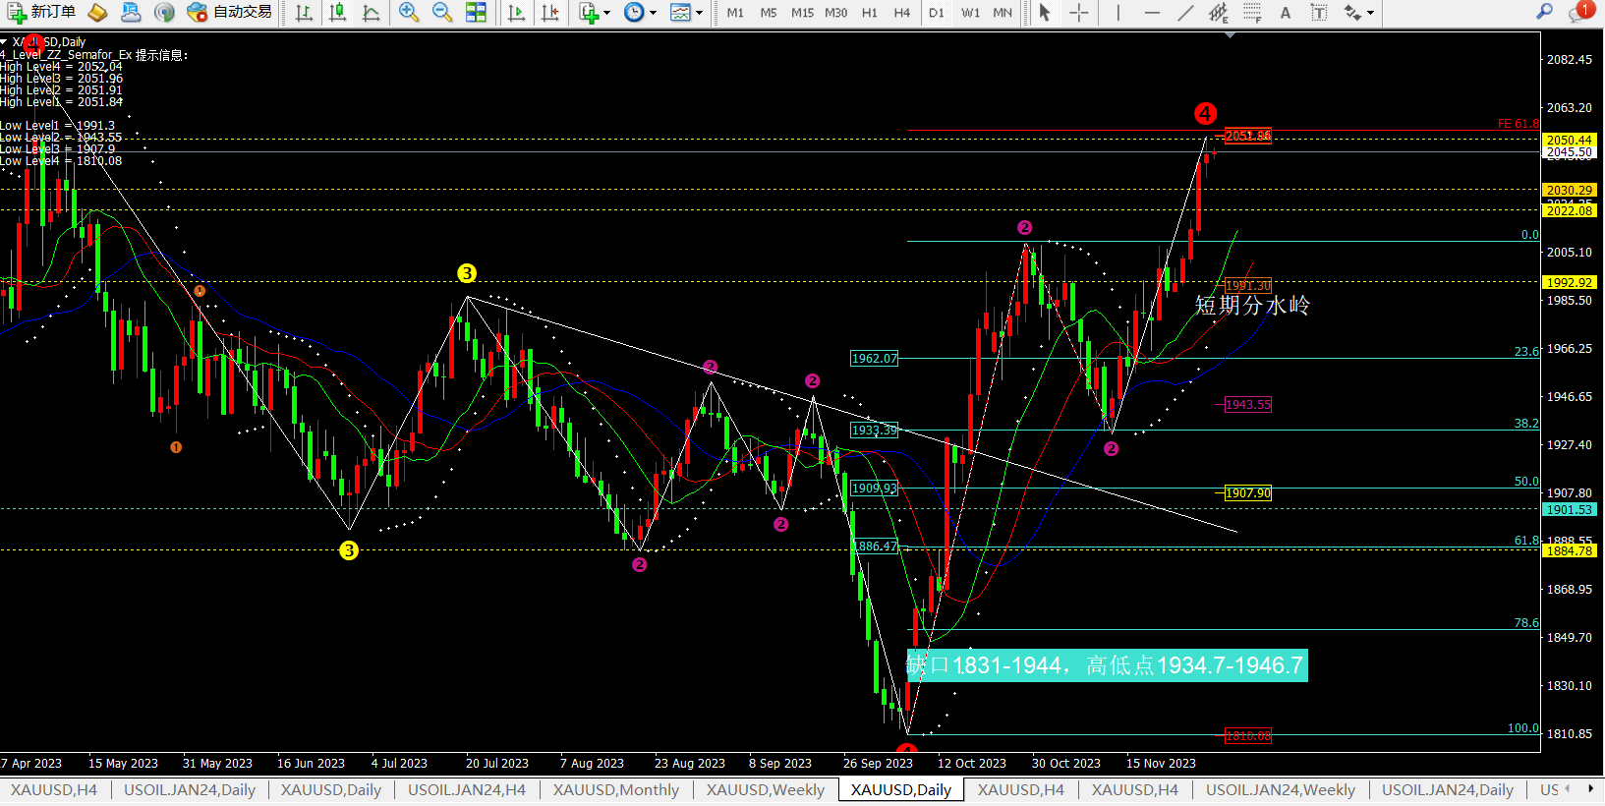1605x806 pixels.
Task: Toggle 自动交易 auto trading button
Action: click(x=230, y=12)
